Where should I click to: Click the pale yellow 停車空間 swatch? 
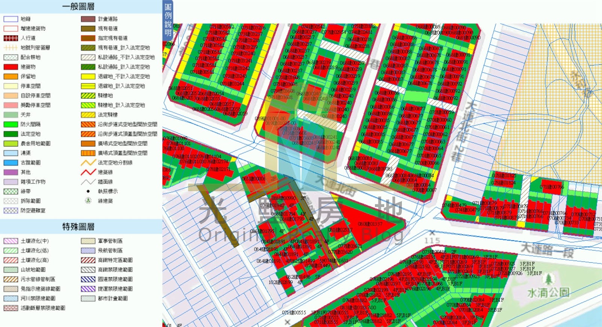click(11, 86)
